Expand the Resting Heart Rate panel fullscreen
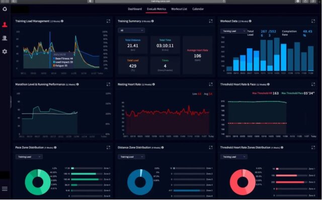The height and width of the screenshot is (201, 322). pyautogui.click(x=211, y=84)
